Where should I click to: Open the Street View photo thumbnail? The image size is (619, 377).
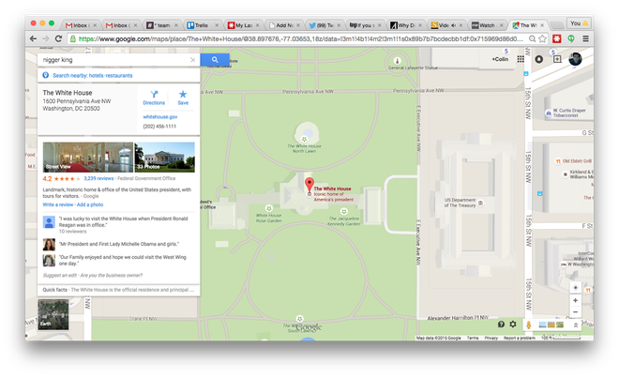[x=88, y=158]
